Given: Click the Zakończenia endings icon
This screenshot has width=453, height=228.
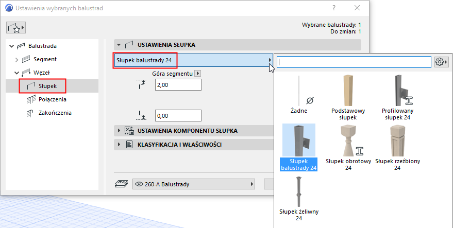Looking at the screenshot, I should click(x=30, y=113).
